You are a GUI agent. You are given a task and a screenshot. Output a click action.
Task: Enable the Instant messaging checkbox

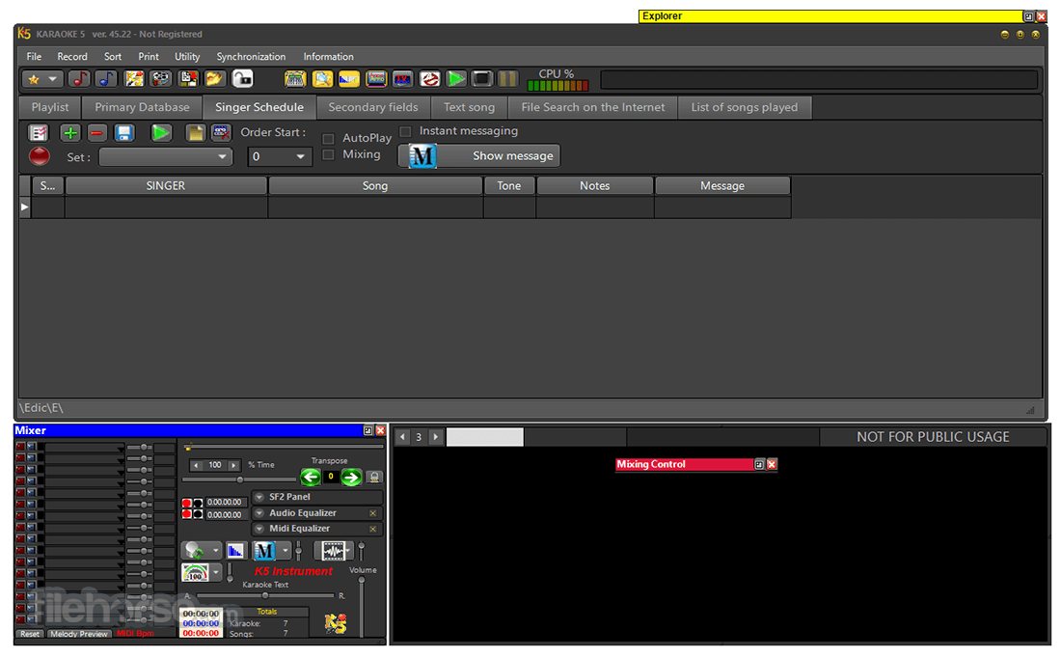tap(405, 131)
